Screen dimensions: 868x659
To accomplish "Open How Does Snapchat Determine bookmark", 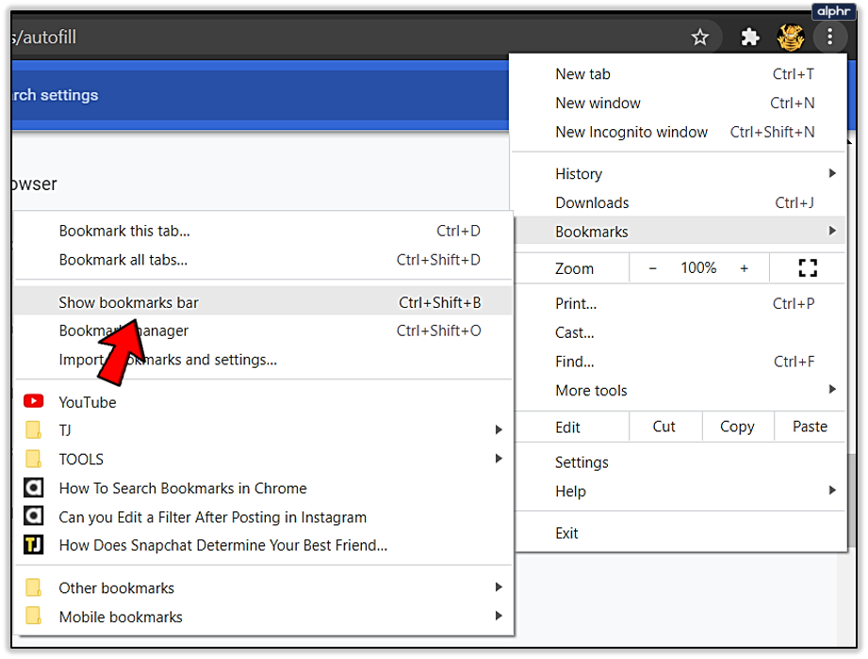I will 264,545.
